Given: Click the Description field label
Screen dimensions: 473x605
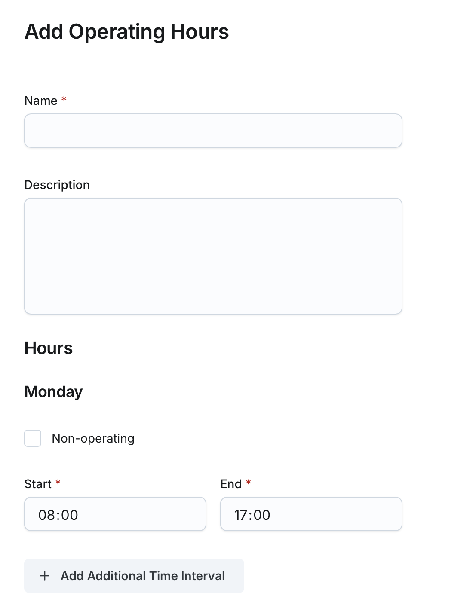Looking at the screenshot, I should click(x=57, y=185).
